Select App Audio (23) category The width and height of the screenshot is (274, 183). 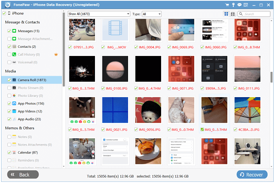[x=29, y=119]
